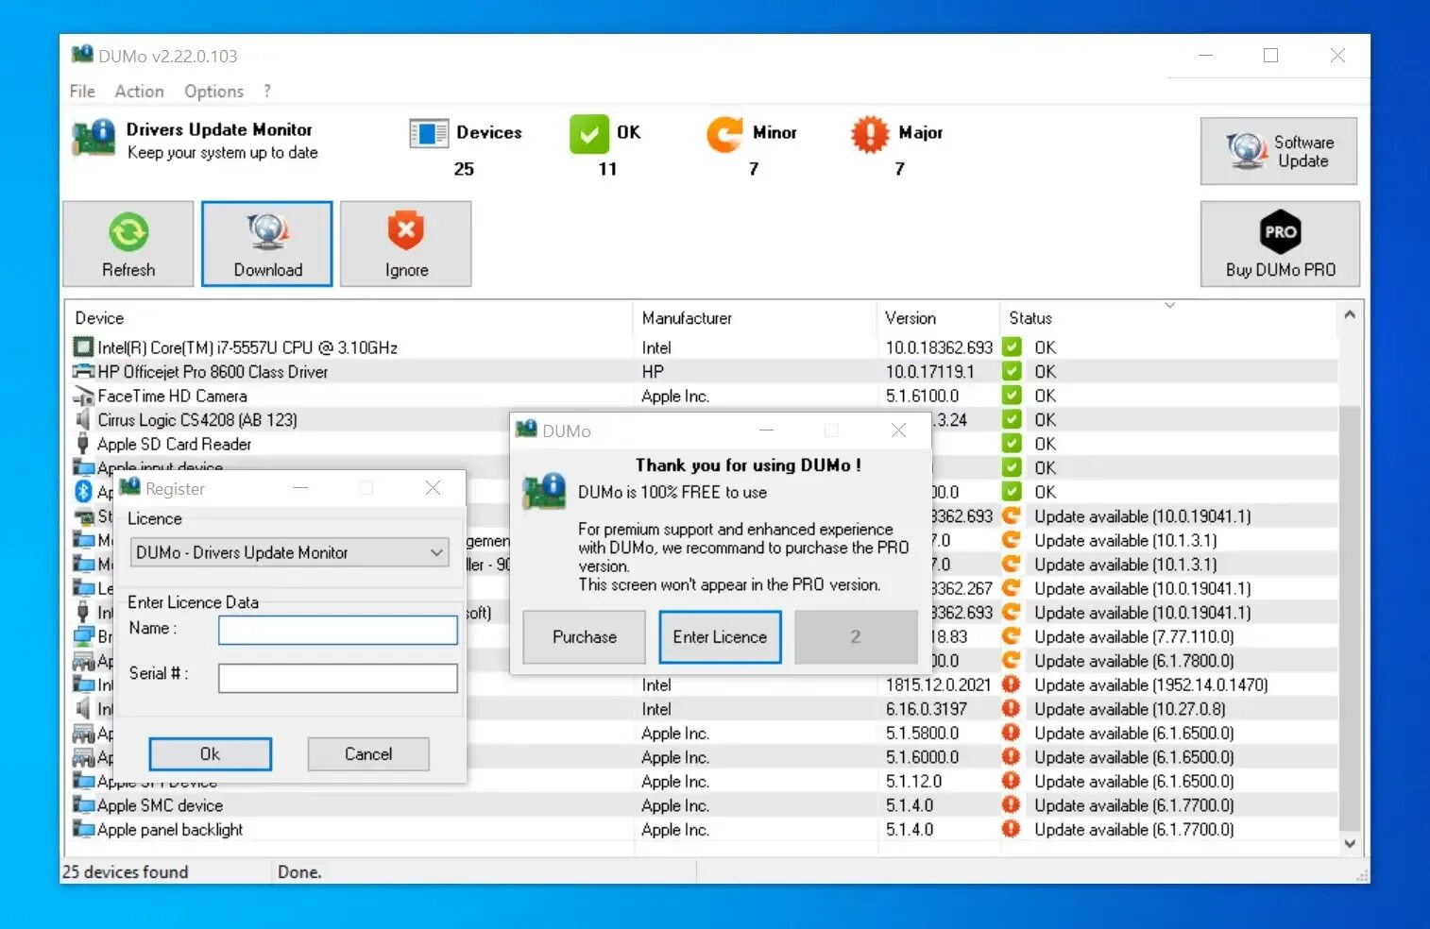Image resolution: width=1430 pixels, height=929 pixels.
Task: Click Ok in Register dialog
Action: [210, 754]
